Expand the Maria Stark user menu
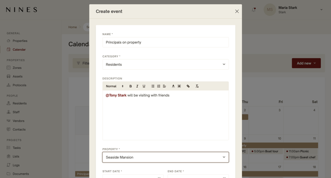The width and height of the screenshot is (331, 178). pos(321,10)
